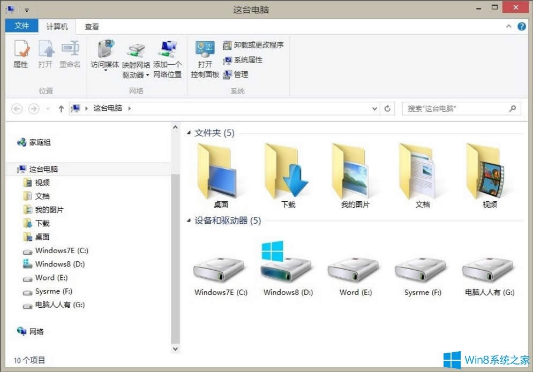
Task: Click the back navigation arrow
Action: pyautogui.click(x=17, y=108)
